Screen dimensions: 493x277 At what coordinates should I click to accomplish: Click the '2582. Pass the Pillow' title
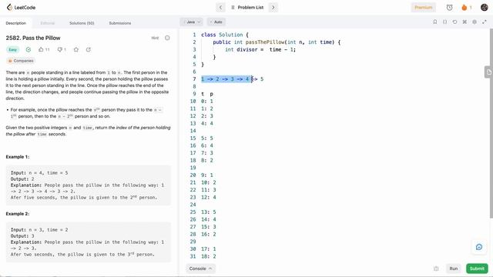click(33, 38)
